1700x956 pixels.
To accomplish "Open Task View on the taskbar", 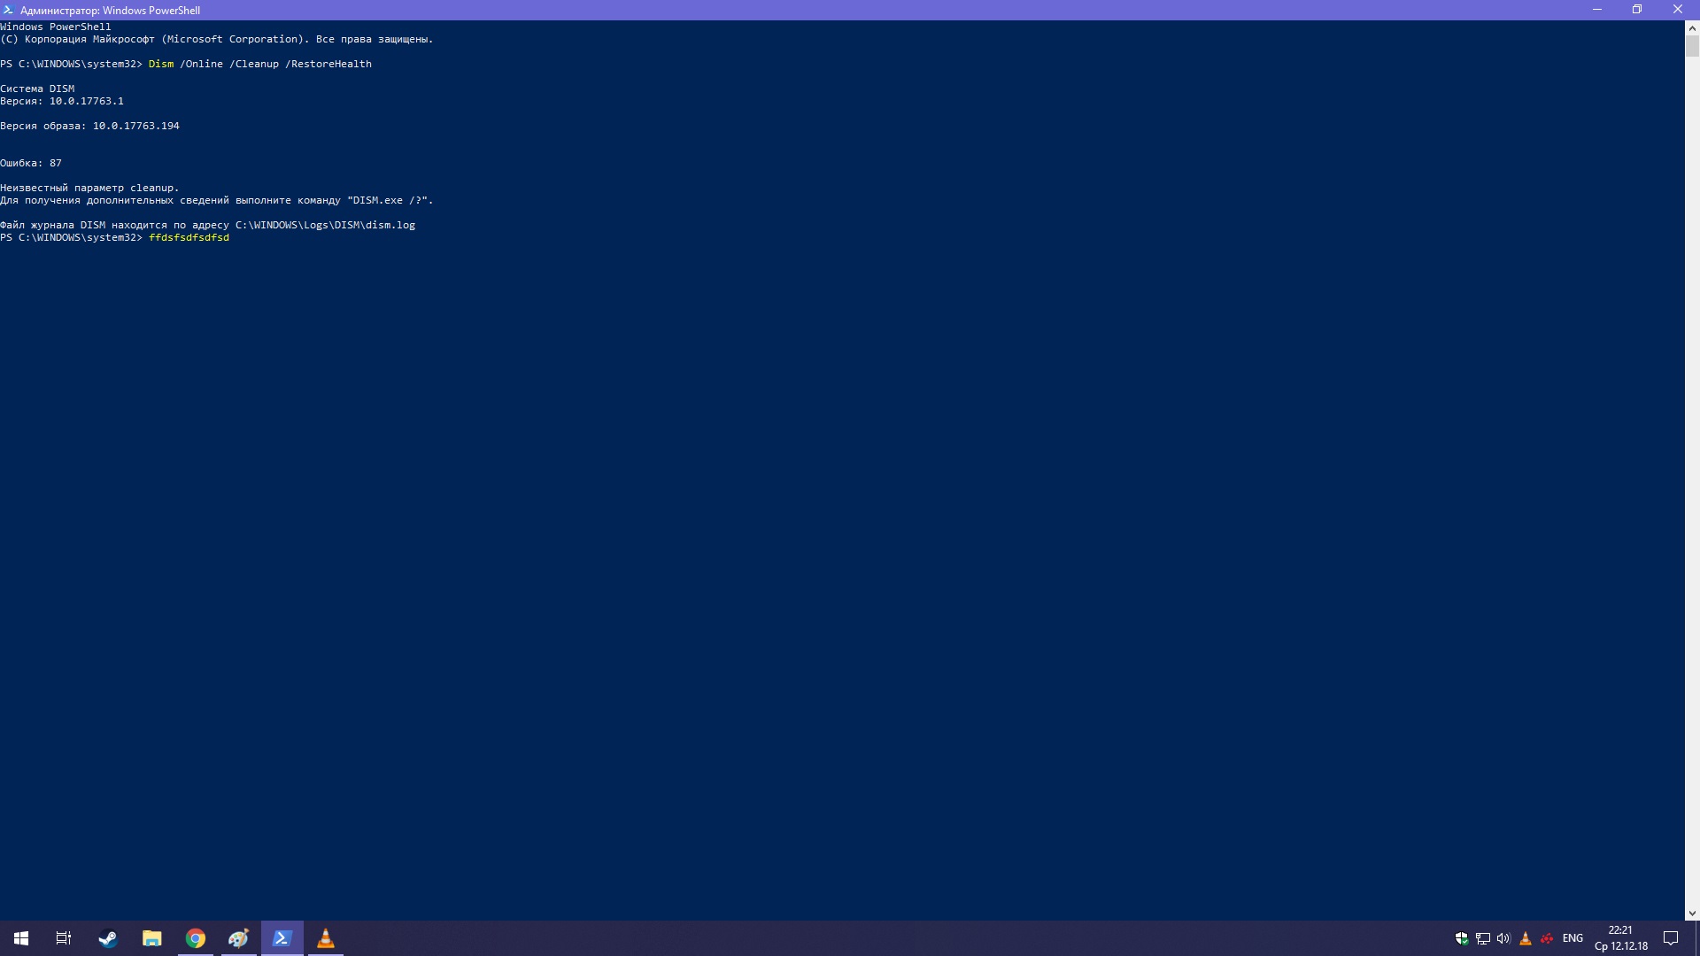I will [x=64, y=938].
